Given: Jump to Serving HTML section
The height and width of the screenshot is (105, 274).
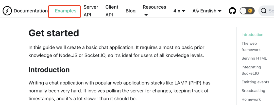Looking at the screenshot, I should [254, 58].
